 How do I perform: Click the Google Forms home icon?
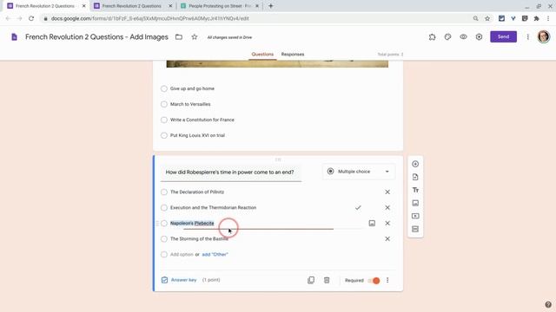point(14,36)
